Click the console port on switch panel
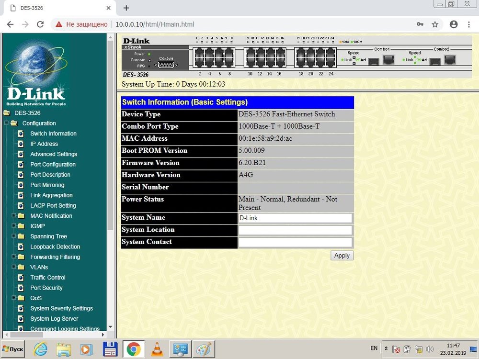Viewport: 479px width, 359px height. click(166, 65)
